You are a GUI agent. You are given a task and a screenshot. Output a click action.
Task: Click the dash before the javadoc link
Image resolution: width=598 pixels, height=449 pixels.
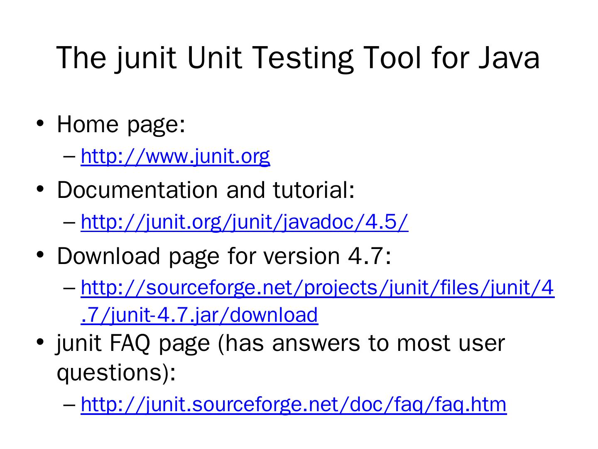pyautogui.click(x=69, y=222)
